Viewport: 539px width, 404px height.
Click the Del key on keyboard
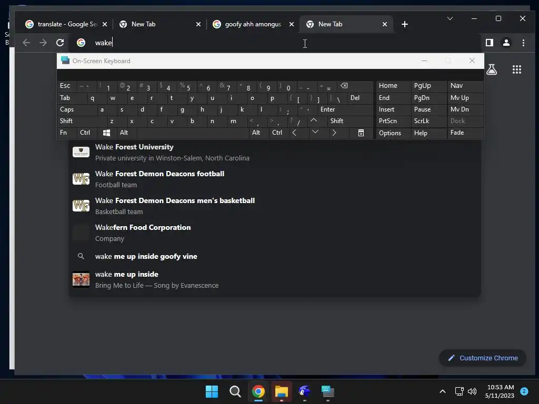click(360, 98)
